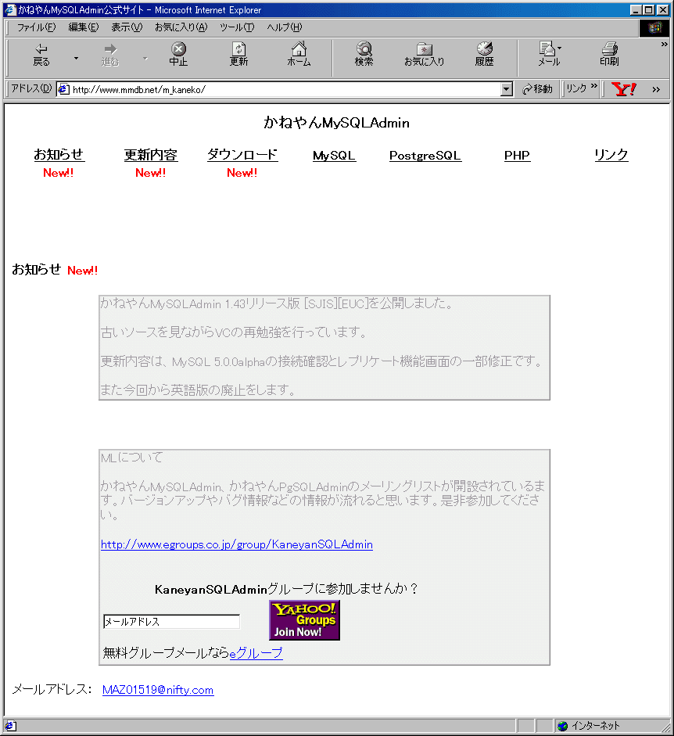This screenshot has width=674, height=736.
Task: Open the back button history dropdown arrow
Action: [x=76, y=58]
